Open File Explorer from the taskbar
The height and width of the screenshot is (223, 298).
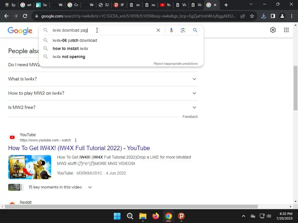pyautogui.click(x=143, y=216)
